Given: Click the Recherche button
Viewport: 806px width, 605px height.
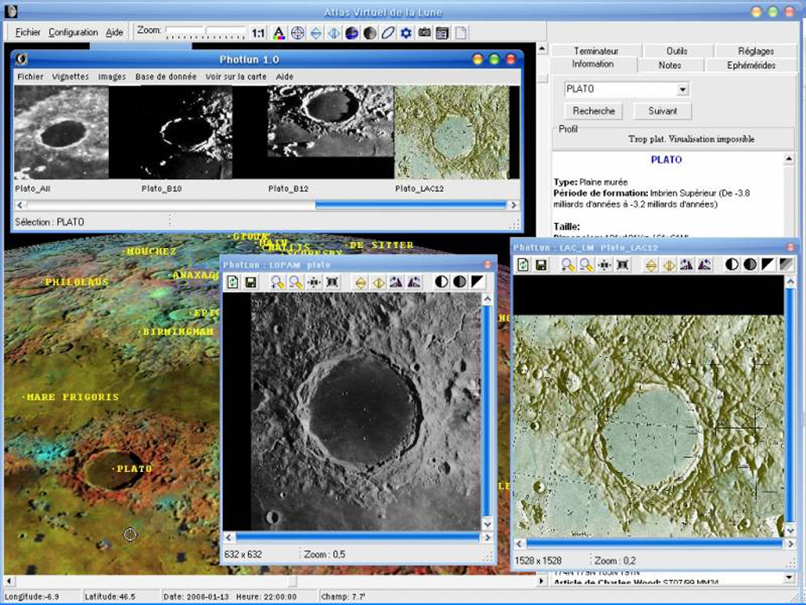Looking at the screenshot, I should coord(593,111).
